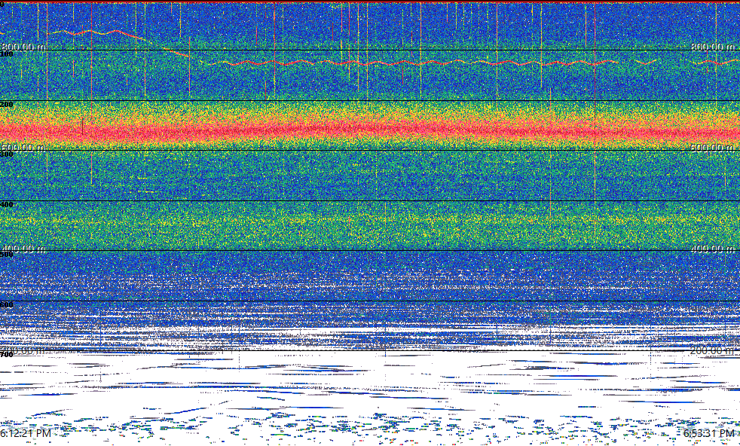The height and width of the screenshot is (446, 740).
Task: Click the 200.00 m label on the right edge
Action: [x=713, y=350]
